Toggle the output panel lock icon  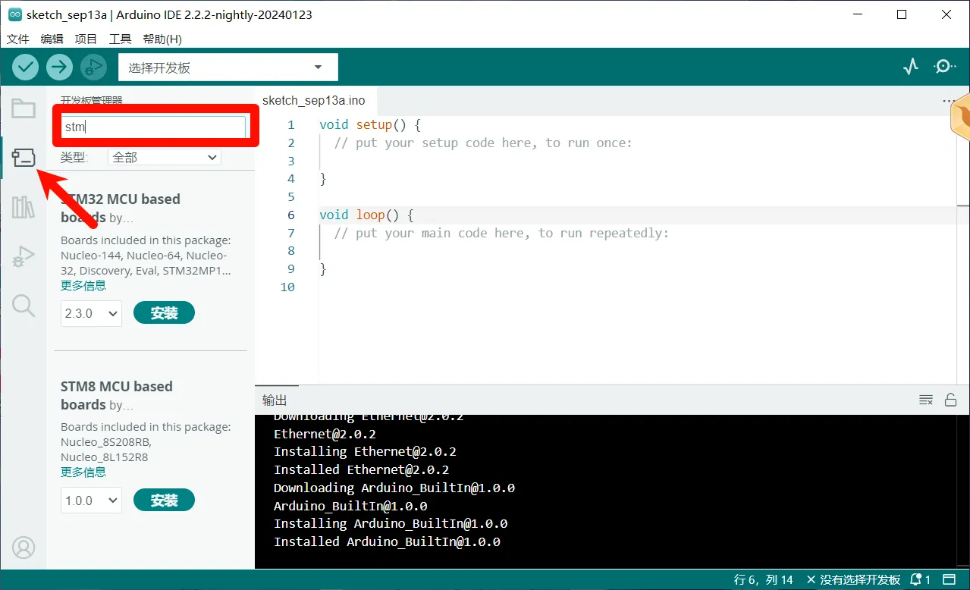pyautogui.click(x=950, y=400)
